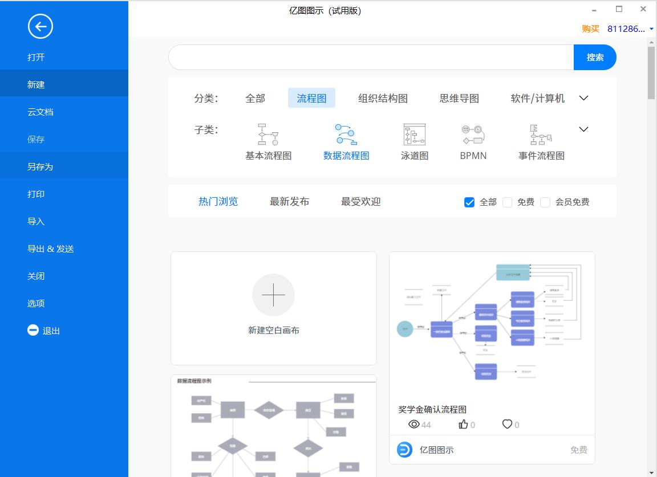The image size is (657, 477).
Task: Open 打印 from the sidebar menu
Action: pos(35,194)
